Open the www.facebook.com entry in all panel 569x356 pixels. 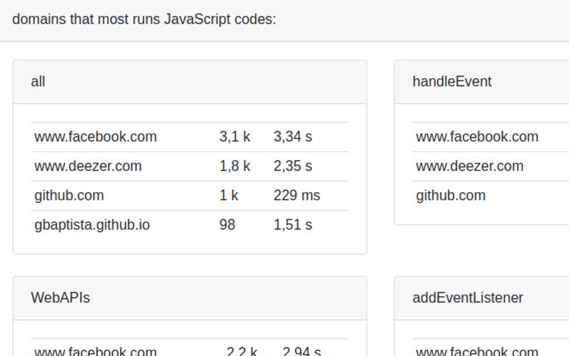pyautogui.click(x=95, y=137)
